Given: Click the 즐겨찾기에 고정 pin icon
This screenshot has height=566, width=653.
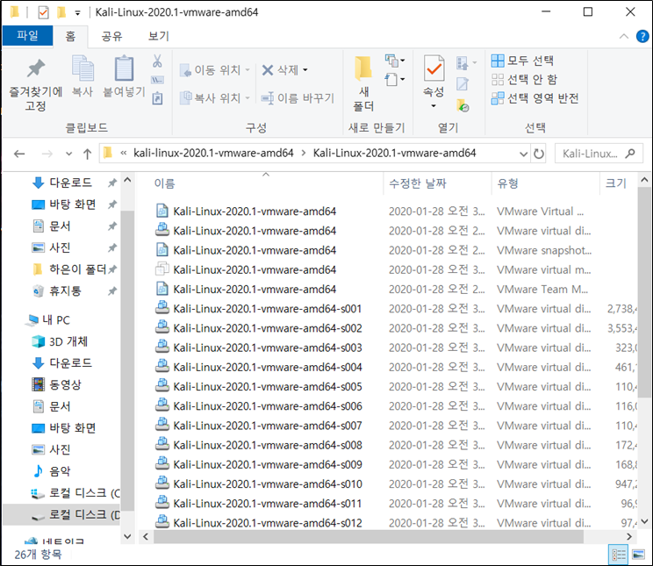Looking at the screenshot, I should (36, 68).
